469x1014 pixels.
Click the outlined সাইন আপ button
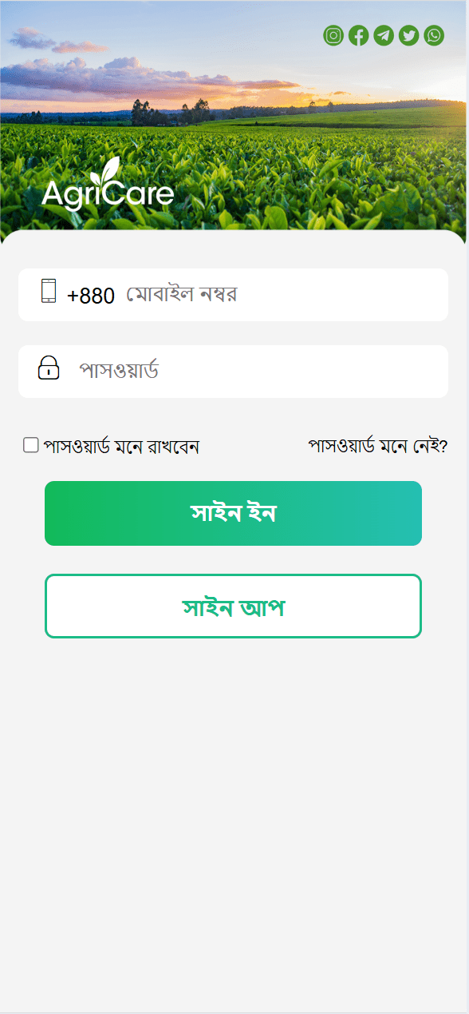[x=233, y=606]
